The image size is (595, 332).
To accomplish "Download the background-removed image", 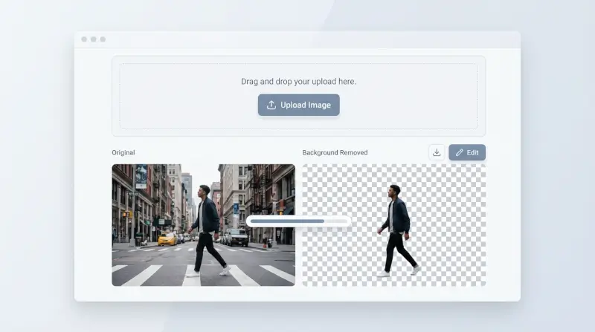I will click(437, 152).
